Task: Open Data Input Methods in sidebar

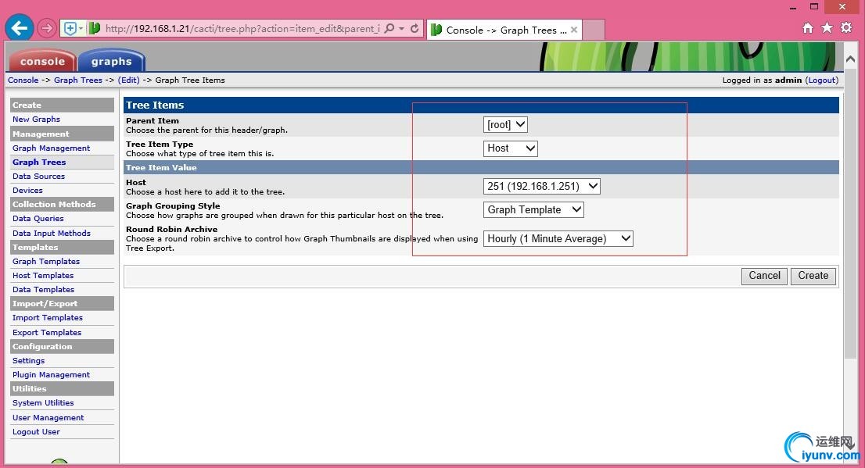Action: click(52, 233)
